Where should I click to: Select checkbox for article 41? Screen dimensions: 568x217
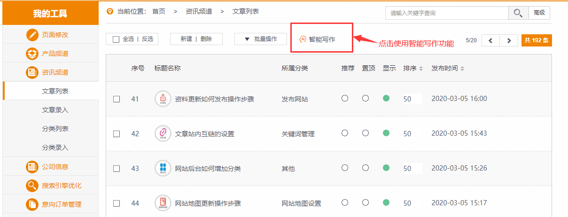coord(117,99)
